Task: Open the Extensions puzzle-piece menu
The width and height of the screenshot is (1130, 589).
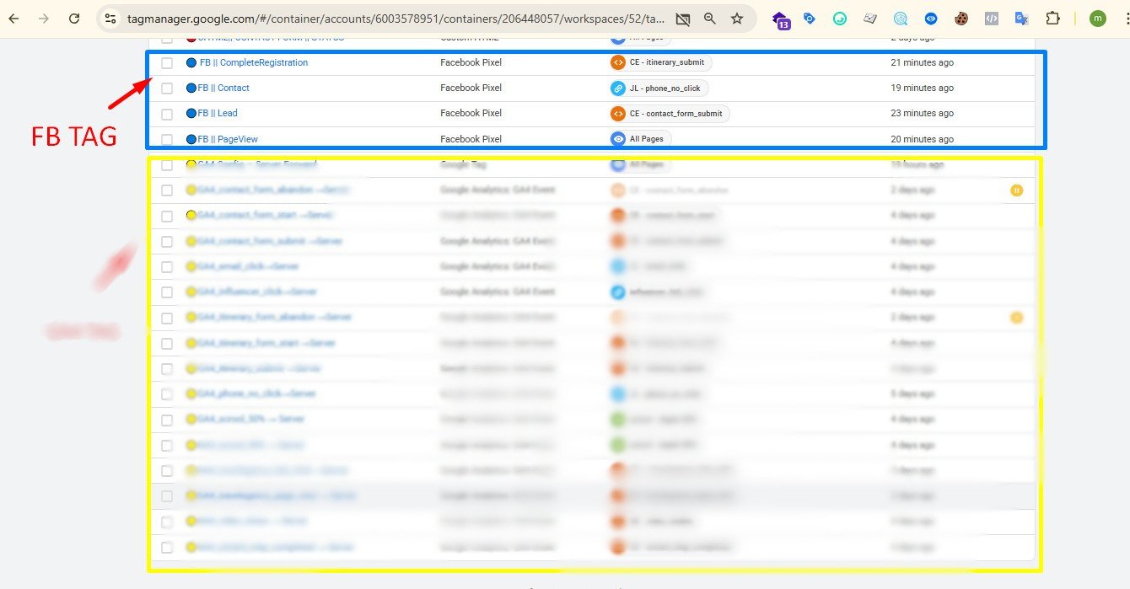Action: click(1052, 19)
